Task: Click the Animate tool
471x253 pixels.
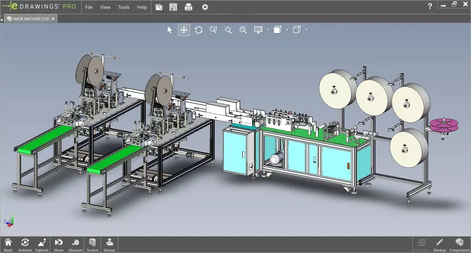Action: click(25, 245)
